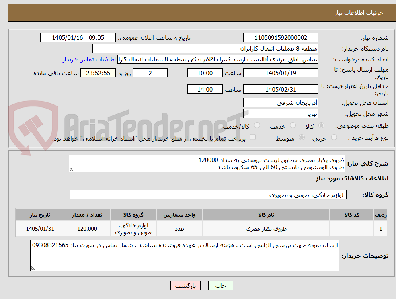Click the ردیف column header

click(x=381, y=215)
